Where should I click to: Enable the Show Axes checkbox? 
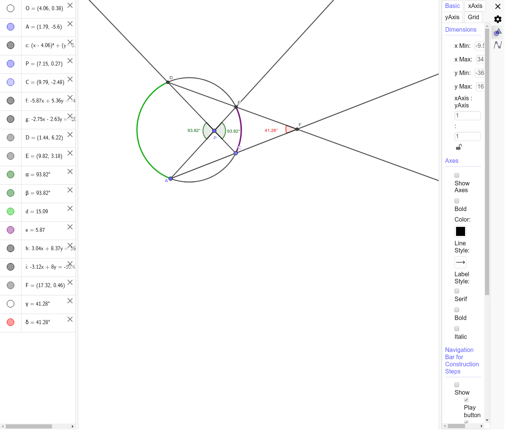click(457, 175)
